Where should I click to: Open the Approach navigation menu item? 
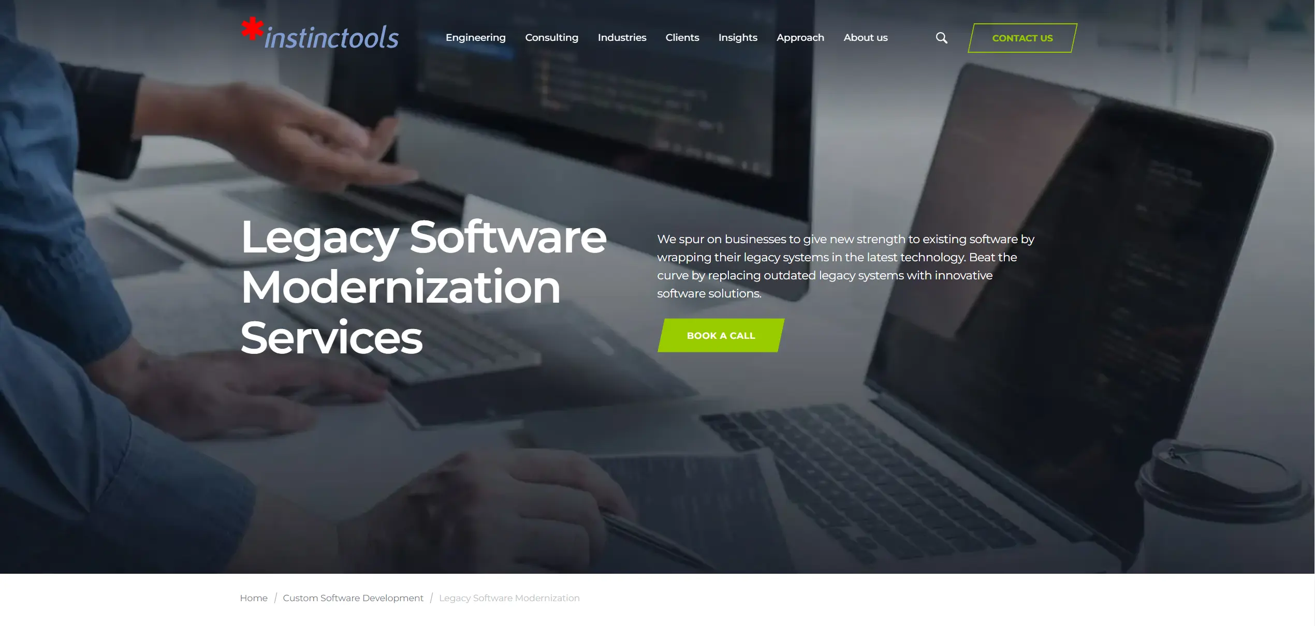point(800,38)
